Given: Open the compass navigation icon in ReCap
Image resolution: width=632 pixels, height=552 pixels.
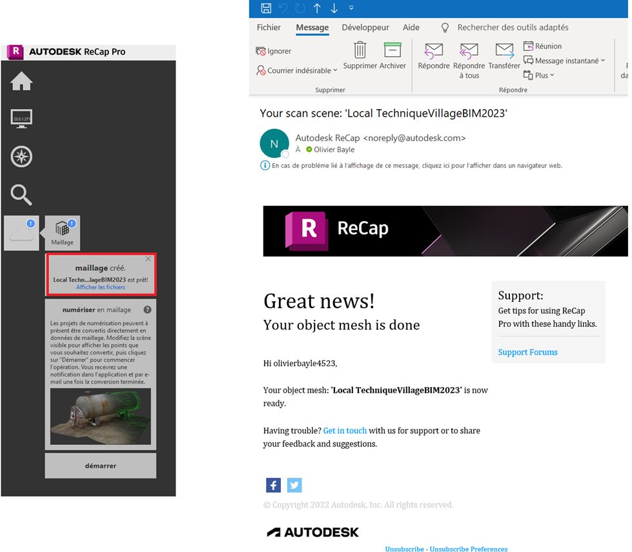Looking at the screenshot, I should [x=21, y=157].
